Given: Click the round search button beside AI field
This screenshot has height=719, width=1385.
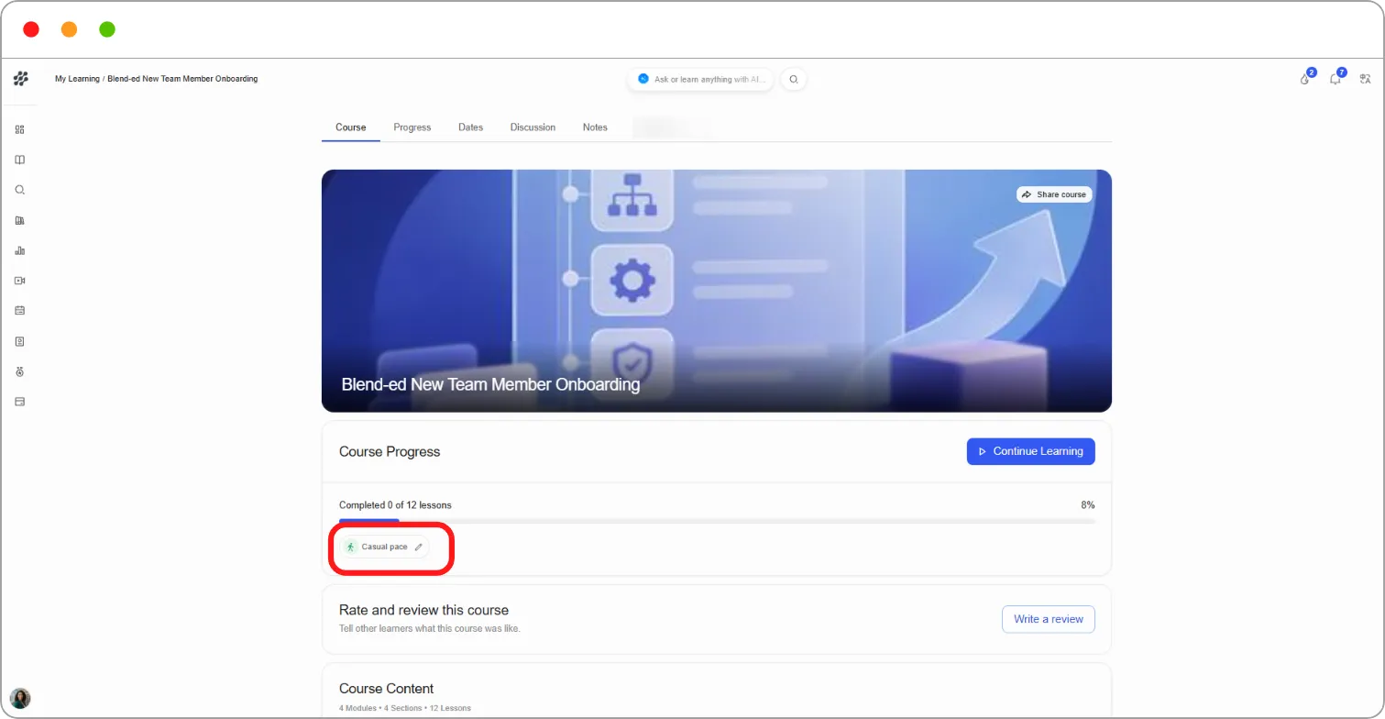Looking at the screenshot, I should click(794, 80).
